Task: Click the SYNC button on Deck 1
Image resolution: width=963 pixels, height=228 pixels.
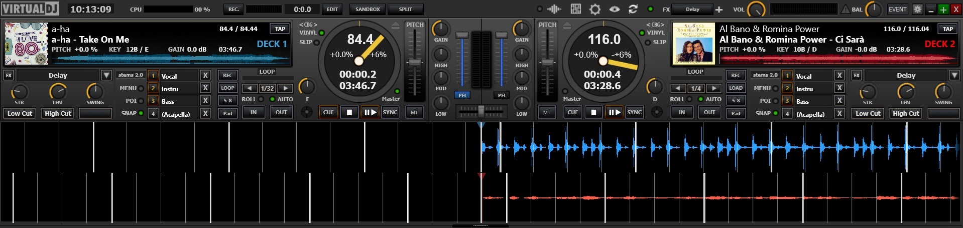Action: pos(390,112)
